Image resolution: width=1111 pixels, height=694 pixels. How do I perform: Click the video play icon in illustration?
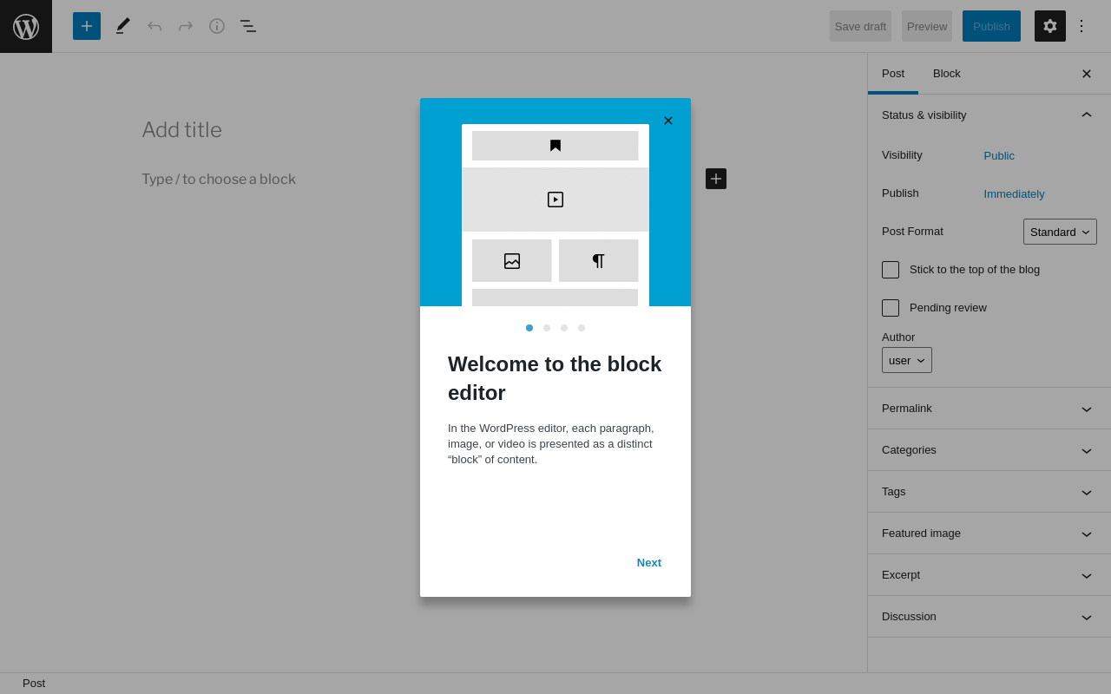[555, 200]
